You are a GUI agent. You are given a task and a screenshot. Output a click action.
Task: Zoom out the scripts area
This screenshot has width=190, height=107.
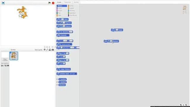181,105
